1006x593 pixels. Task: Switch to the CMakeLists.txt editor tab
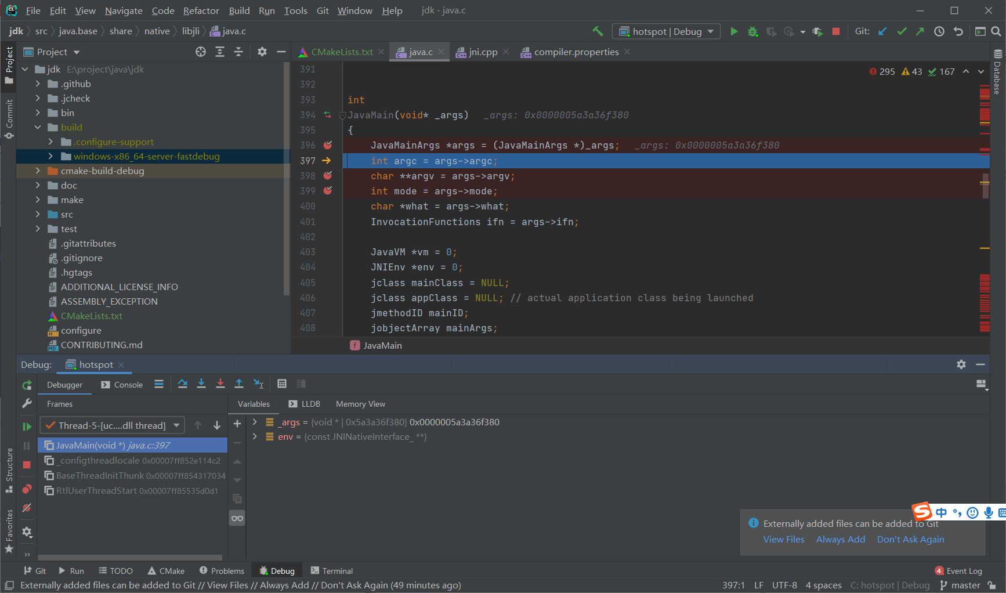point(341,52)
